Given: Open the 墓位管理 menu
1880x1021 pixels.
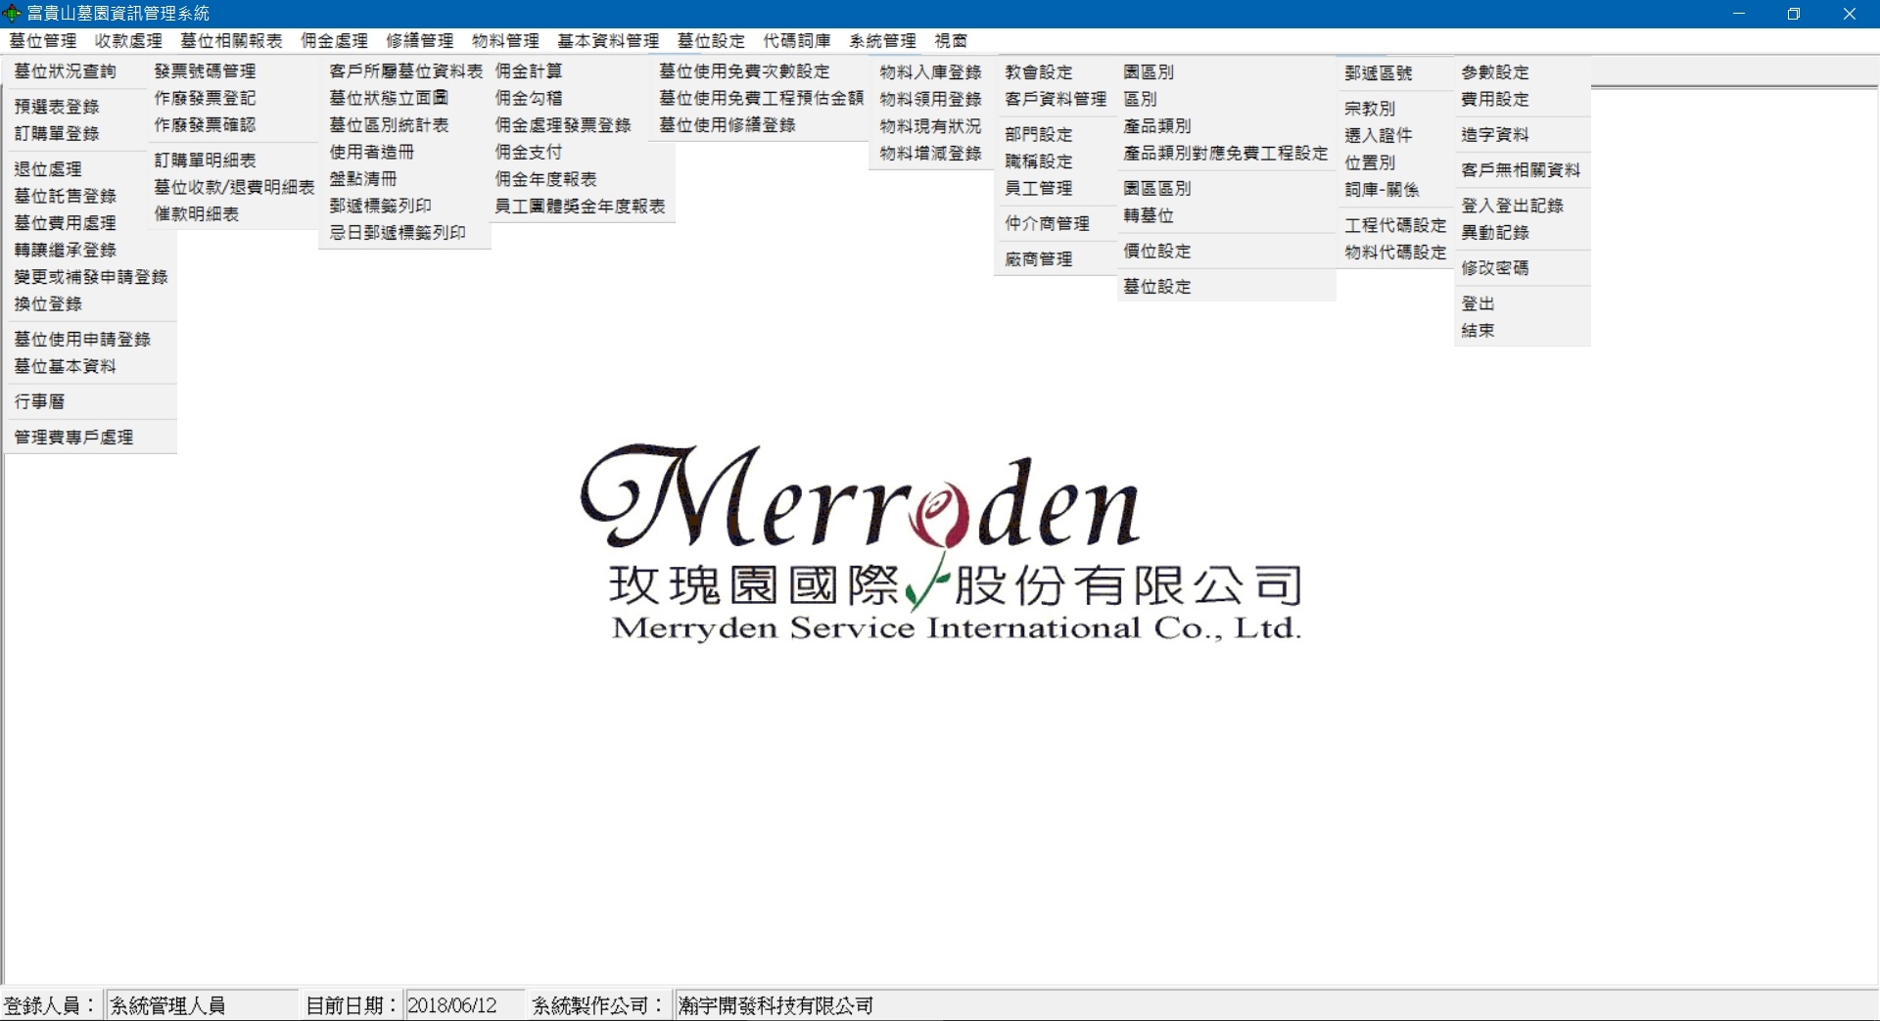Looking at the screenshot, I should (43, 41).
